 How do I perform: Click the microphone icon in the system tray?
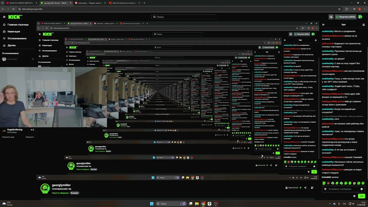[339, 204]
